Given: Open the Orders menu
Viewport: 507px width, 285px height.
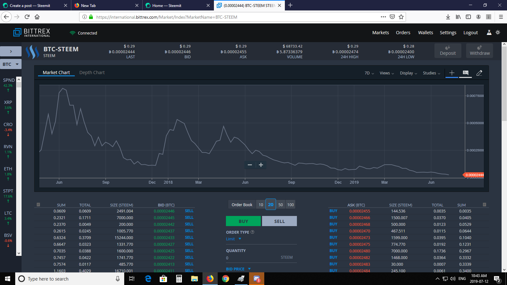Looking at the screenshot, I should click(403, 33).
